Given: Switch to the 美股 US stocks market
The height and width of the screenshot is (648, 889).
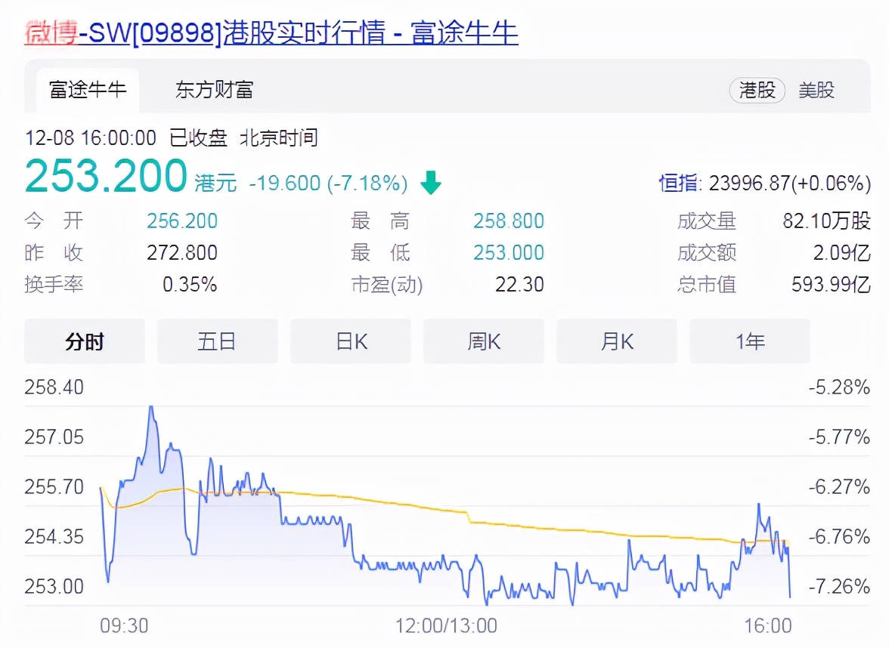Looking at the screenshot, I should pyautogui.click(x=816, y=90).
